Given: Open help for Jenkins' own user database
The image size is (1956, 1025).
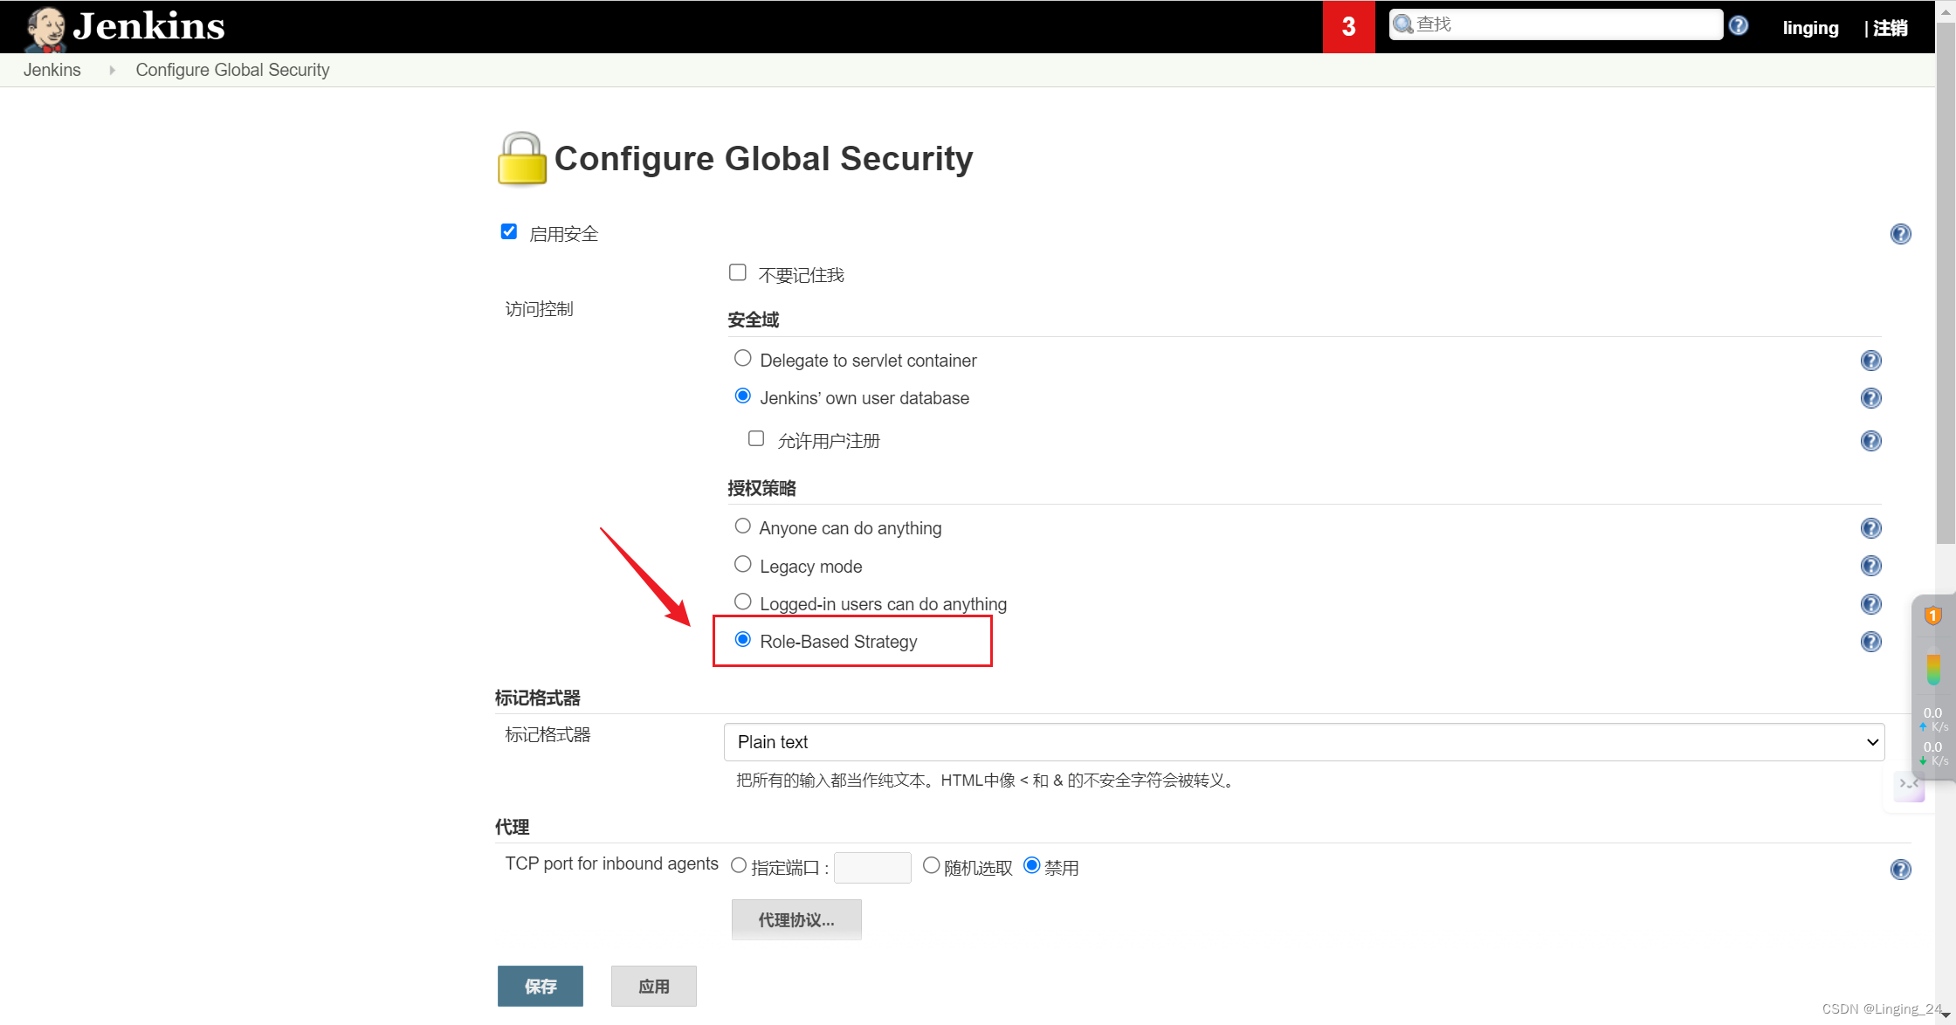Looking at the screenshot, I should [x=1870, y=398].
